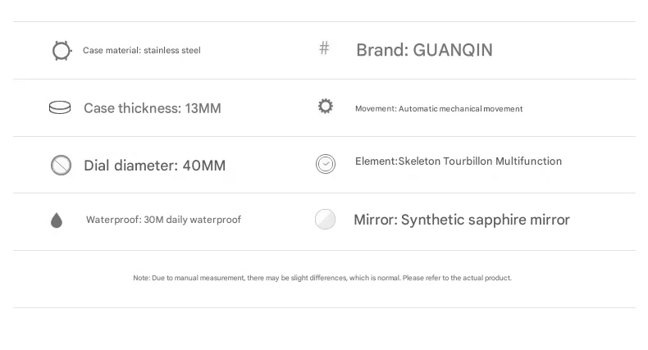This screenshot has width=648, height=350.
Task: Click 'Case material: stainless steel' text
Action: pyautogui.click(x=142, y=51)
